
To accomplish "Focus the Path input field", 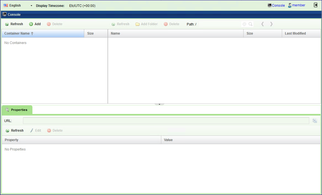I will (220, 24).
